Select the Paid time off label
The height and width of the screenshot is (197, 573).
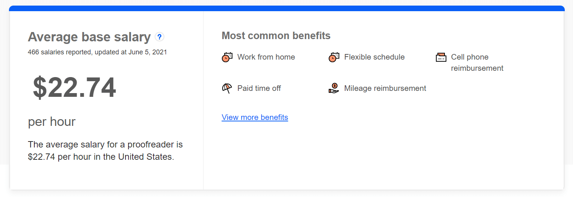(x=259, y=88)
